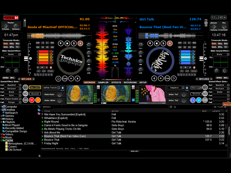231x173 pixels.
Task: Stop playback on the right deck
Action: tap(157, 43)
